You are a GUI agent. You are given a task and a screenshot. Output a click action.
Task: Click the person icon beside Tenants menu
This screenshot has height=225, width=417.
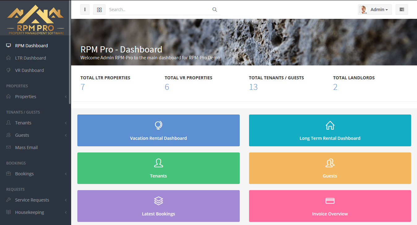click(x=9, y=123)
